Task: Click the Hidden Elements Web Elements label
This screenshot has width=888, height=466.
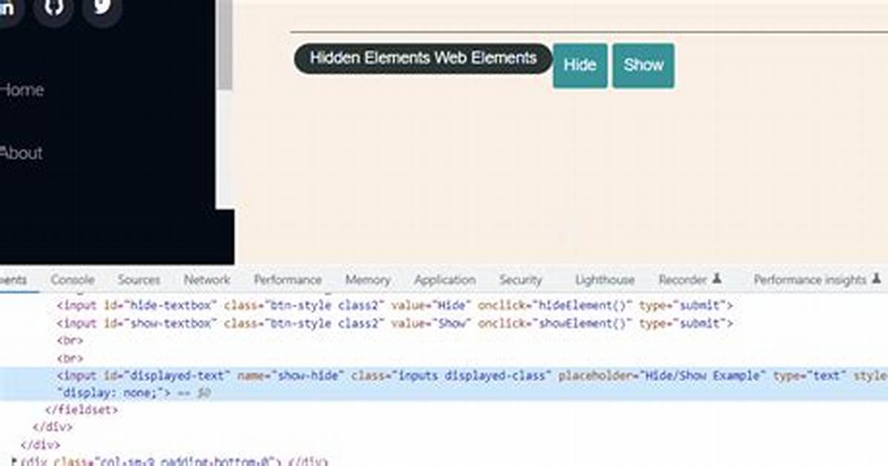Action: tap(423, 59)
